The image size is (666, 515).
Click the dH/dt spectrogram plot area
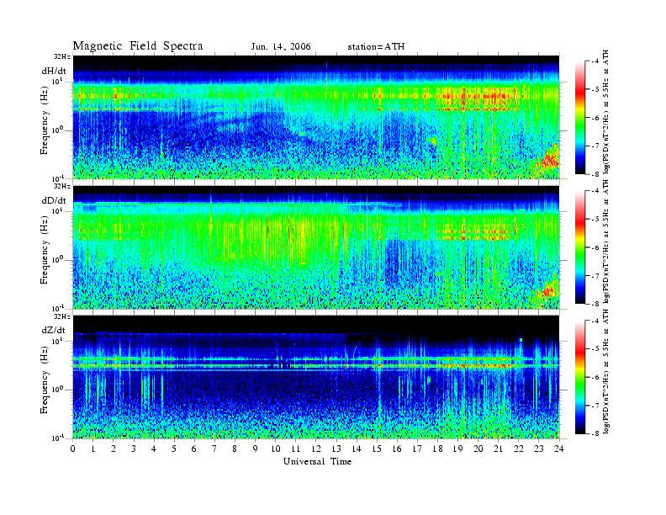316,117
